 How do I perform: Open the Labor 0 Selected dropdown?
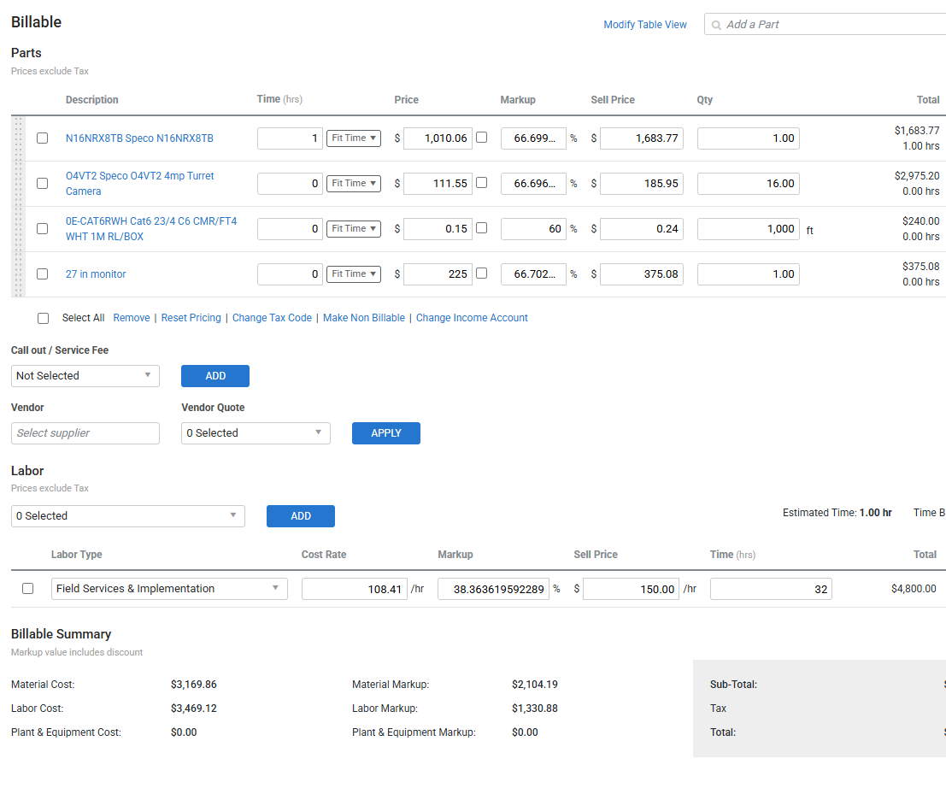point(128,516)
